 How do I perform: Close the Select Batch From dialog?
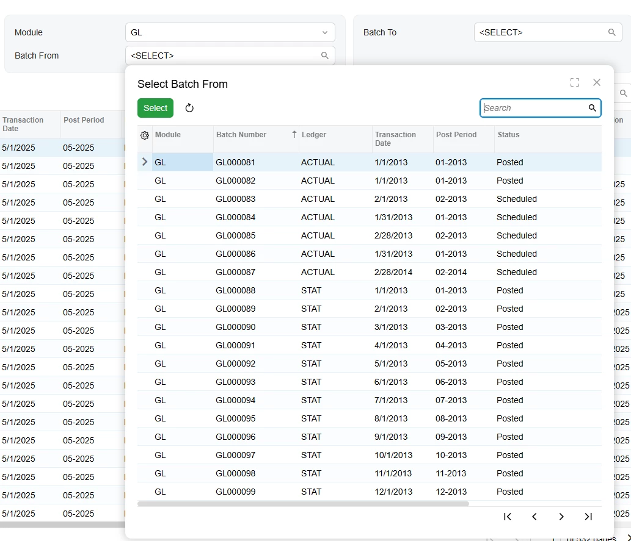tap(597, 82)
